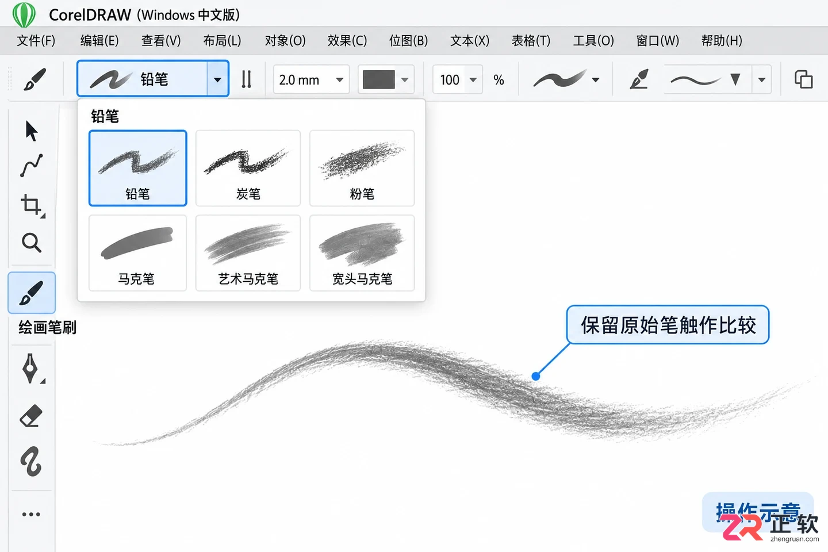The image size is (828, 552).
Task: Open the brush stroke shape dropdown
Action: click(x=596, y=80)
